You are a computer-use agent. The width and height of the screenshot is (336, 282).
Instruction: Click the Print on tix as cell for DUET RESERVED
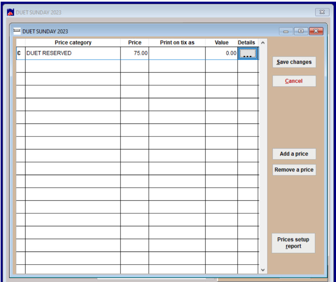tap(177, 53)
